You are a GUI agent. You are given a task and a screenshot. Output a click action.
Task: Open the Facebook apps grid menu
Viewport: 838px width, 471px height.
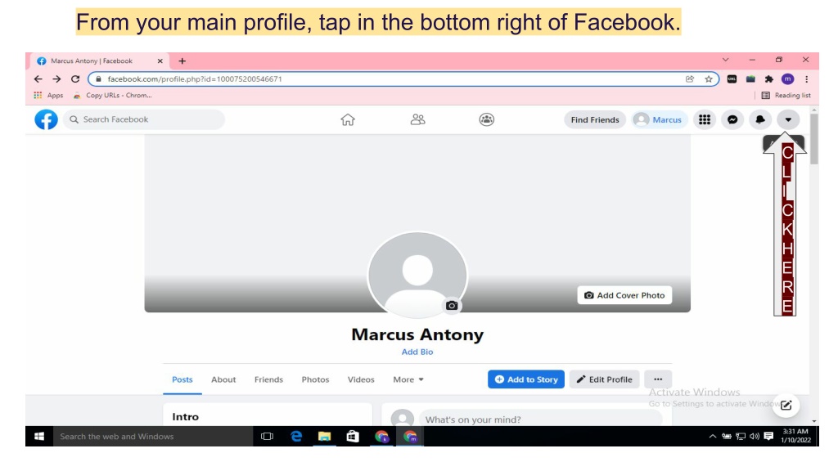point(705,119)
